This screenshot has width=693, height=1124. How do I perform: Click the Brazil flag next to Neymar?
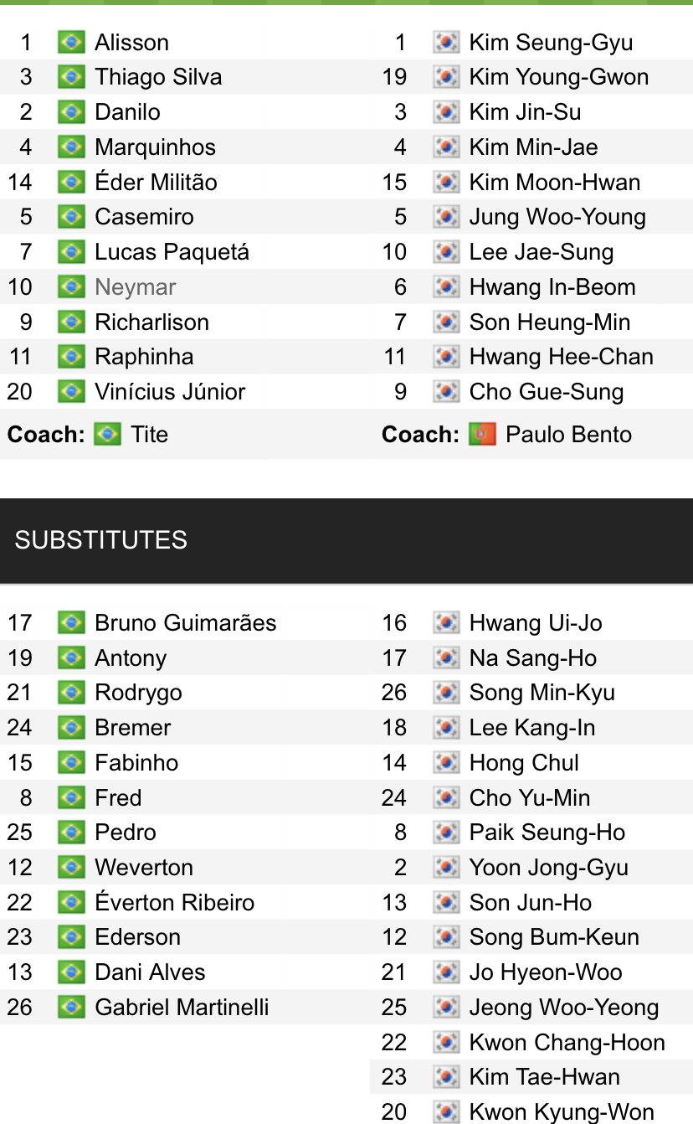71,287
